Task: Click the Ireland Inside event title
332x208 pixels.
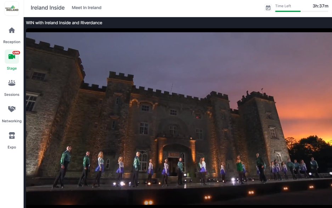Action: (x=47, y=7)
